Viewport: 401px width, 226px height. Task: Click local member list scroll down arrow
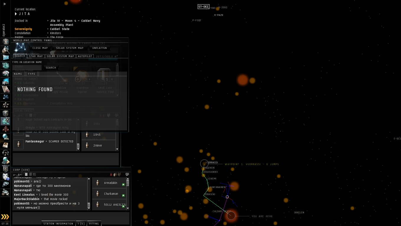pos(117,149)
